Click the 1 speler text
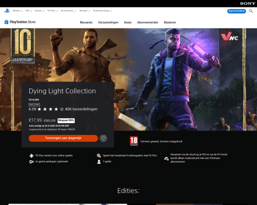Screen dimensions: 257x205 pos(107,161)
